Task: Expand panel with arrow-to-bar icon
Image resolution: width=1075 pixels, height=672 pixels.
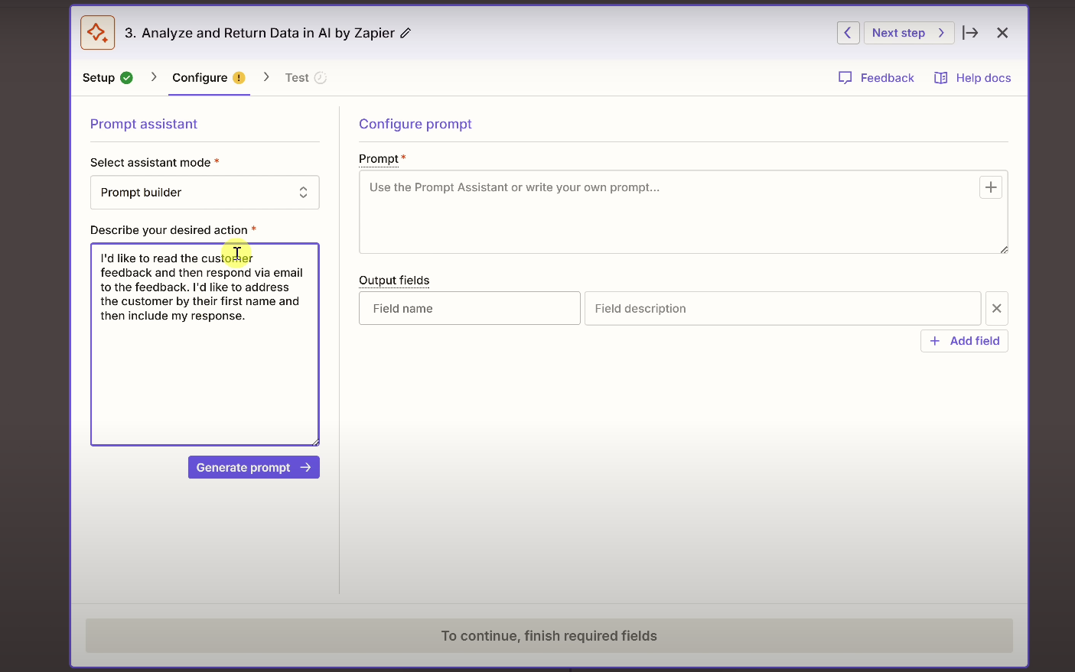Action: (970, 33)
